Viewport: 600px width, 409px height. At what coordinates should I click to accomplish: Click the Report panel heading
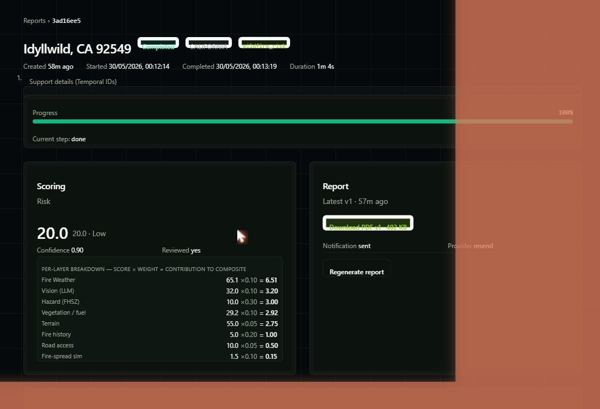(x=335, y=187)
